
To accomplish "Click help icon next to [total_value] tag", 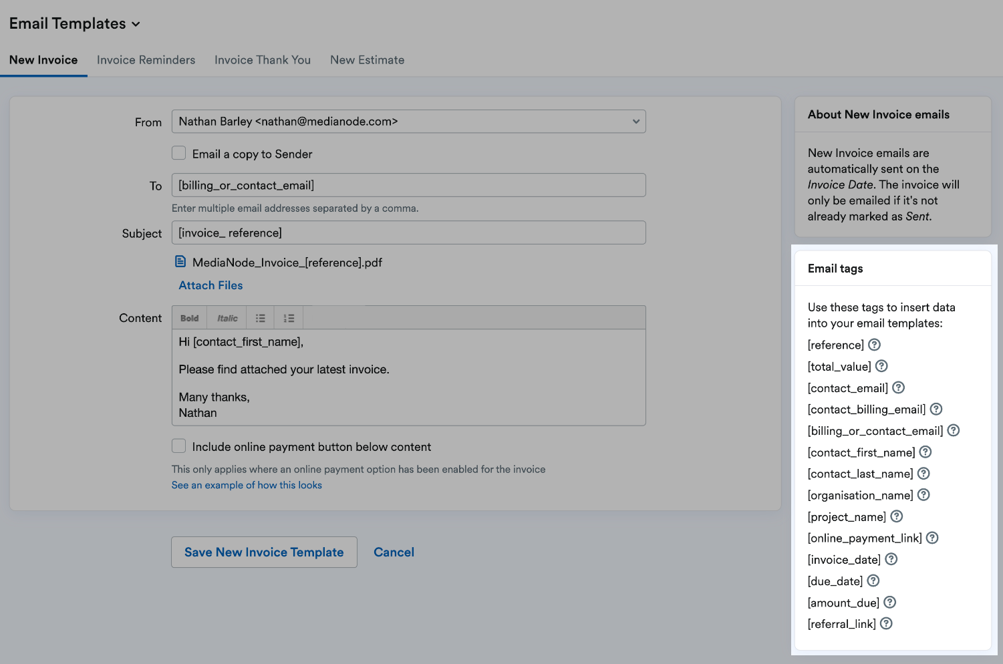I will (x=881, y=366).
